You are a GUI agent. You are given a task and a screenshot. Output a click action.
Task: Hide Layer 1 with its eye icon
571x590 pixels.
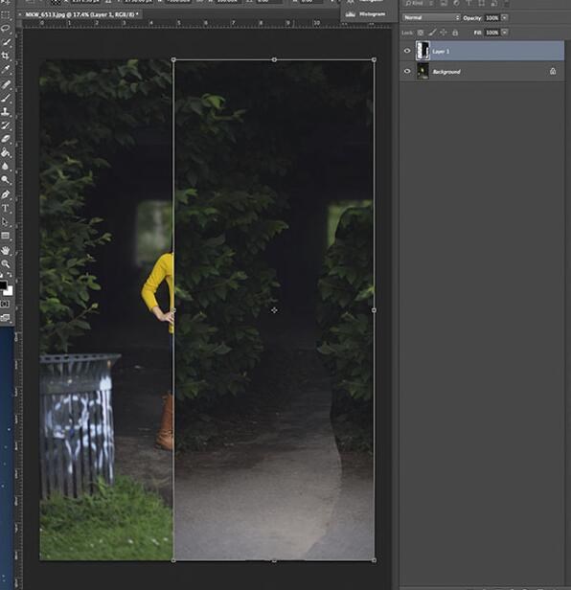pos(407,51)
